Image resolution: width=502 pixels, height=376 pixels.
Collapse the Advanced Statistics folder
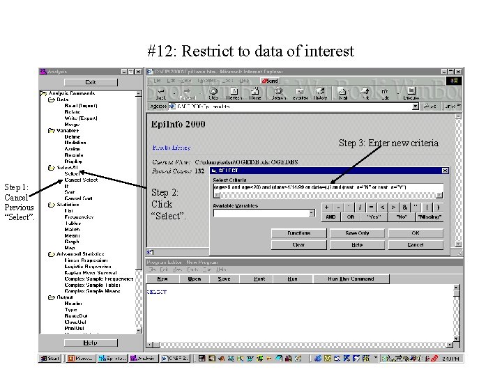tap(52, 254)
